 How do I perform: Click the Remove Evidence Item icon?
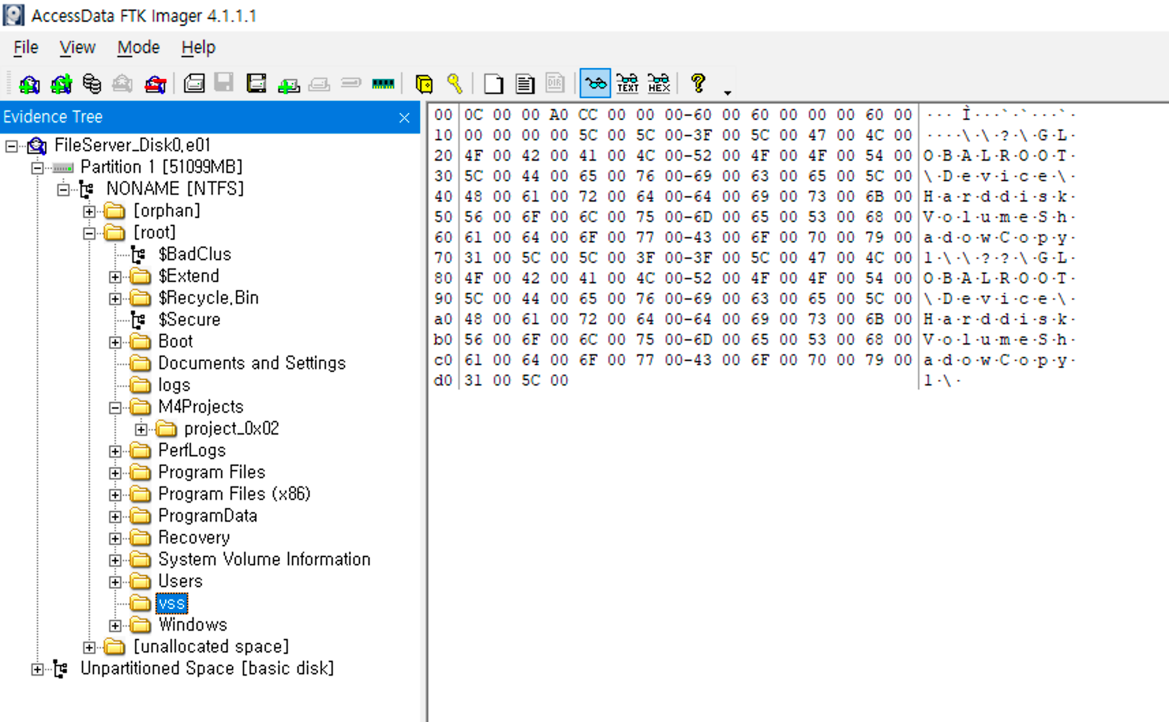(123, 84)
